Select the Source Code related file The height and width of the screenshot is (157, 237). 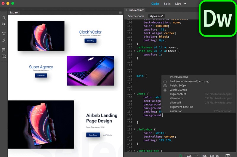(x=136, y=16)
